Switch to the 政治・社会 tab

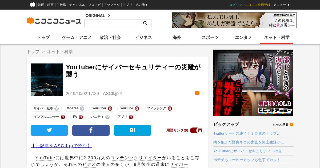pos(110,38)
